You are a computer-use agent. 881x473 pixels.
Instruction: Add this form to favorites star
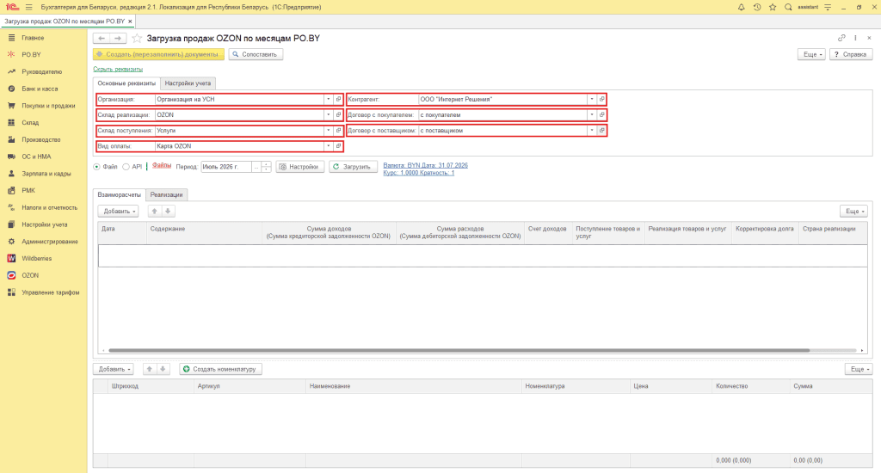[x=137, y=38]
